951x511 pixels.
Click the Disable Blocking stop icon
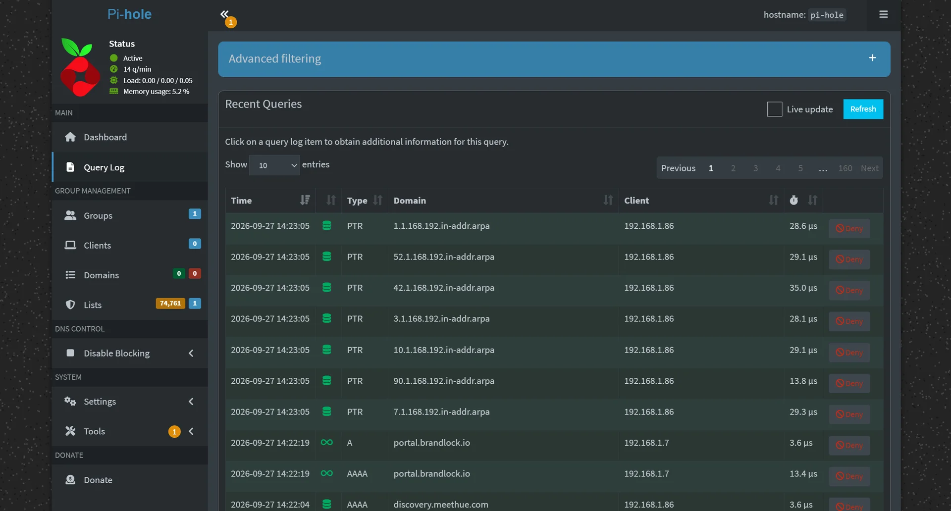pyautogui.click(x=70, y=353)
